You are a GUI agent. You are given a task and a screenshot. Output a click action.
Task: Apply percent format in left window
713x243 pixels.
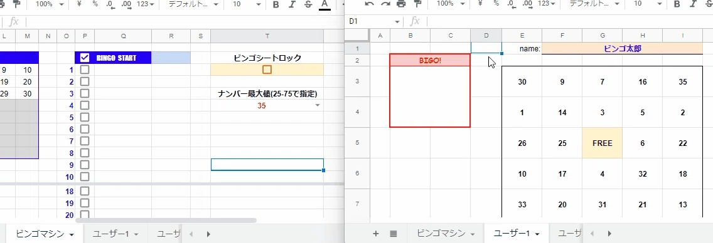(95, 4)
